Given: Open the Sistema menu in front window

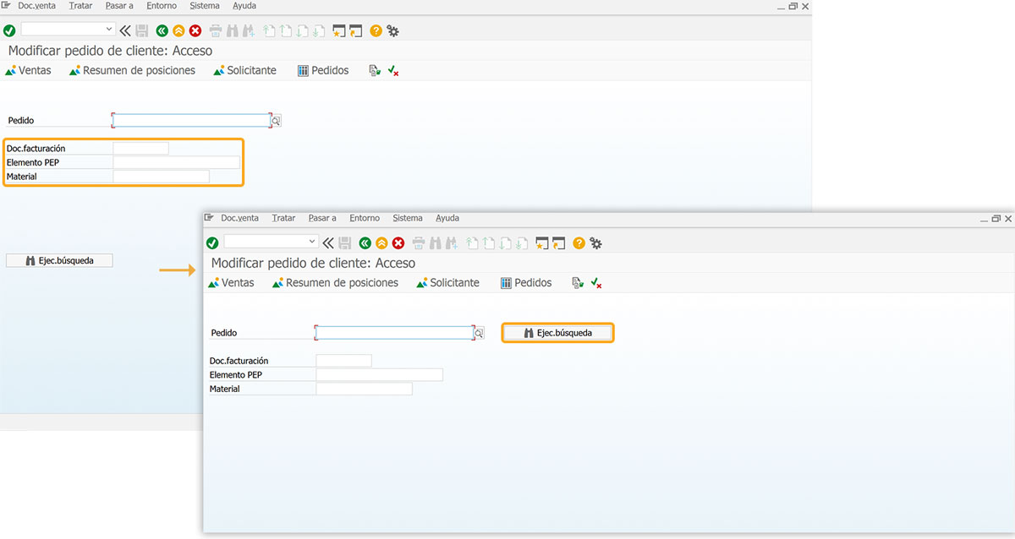Looking at the screenshot, I should 408,218.
